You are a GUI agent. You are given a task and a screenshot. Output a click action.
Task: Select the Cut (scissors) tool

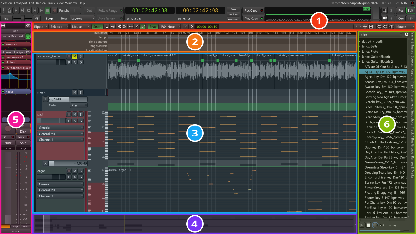tap(119, 27)
